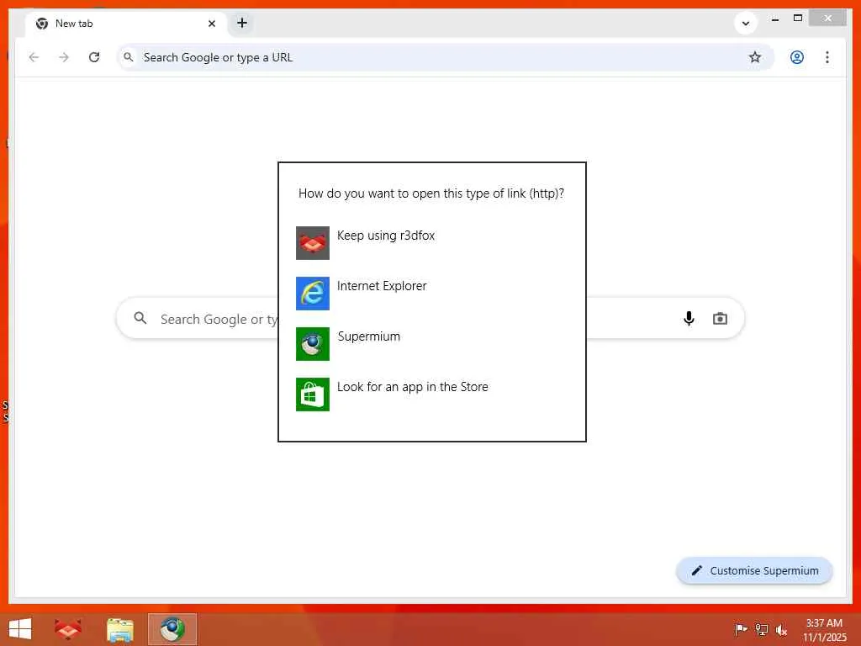
Task: Minimize the Supermium window
Action: pyautogui.click(x=775, y=19)
